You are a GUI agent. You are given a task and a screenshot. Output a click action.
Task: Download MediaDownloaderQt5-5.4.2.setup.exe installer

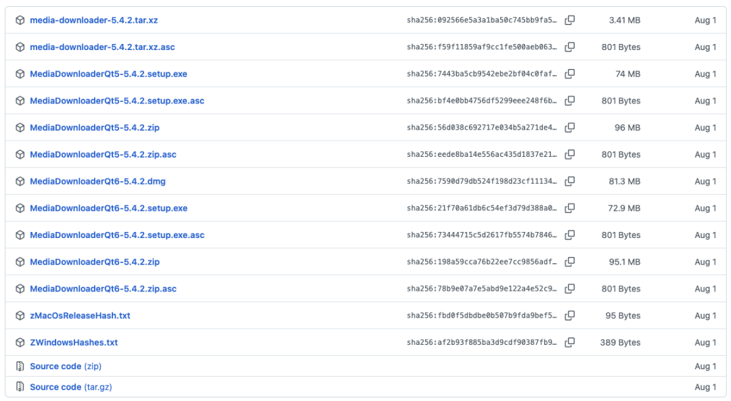pyautogui.click(x=108, y=74)
